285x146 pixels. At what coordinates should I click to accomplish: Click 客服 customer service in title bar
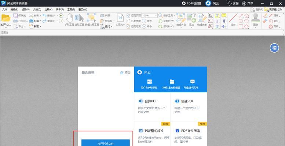(233, 3)
